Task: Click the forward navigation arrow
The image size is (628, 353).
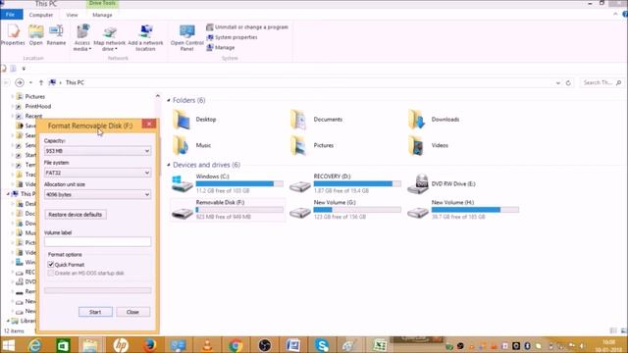Action: pyautogui.click(x=20, y=82)
